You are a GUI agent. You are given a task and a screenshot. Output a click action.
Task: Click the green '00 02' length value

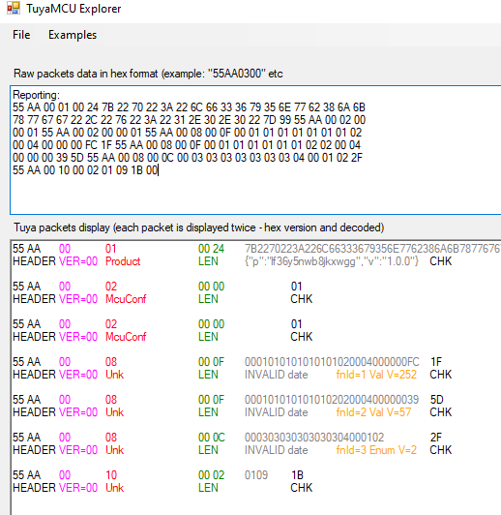pyautogui.click(x=211, y=475)
